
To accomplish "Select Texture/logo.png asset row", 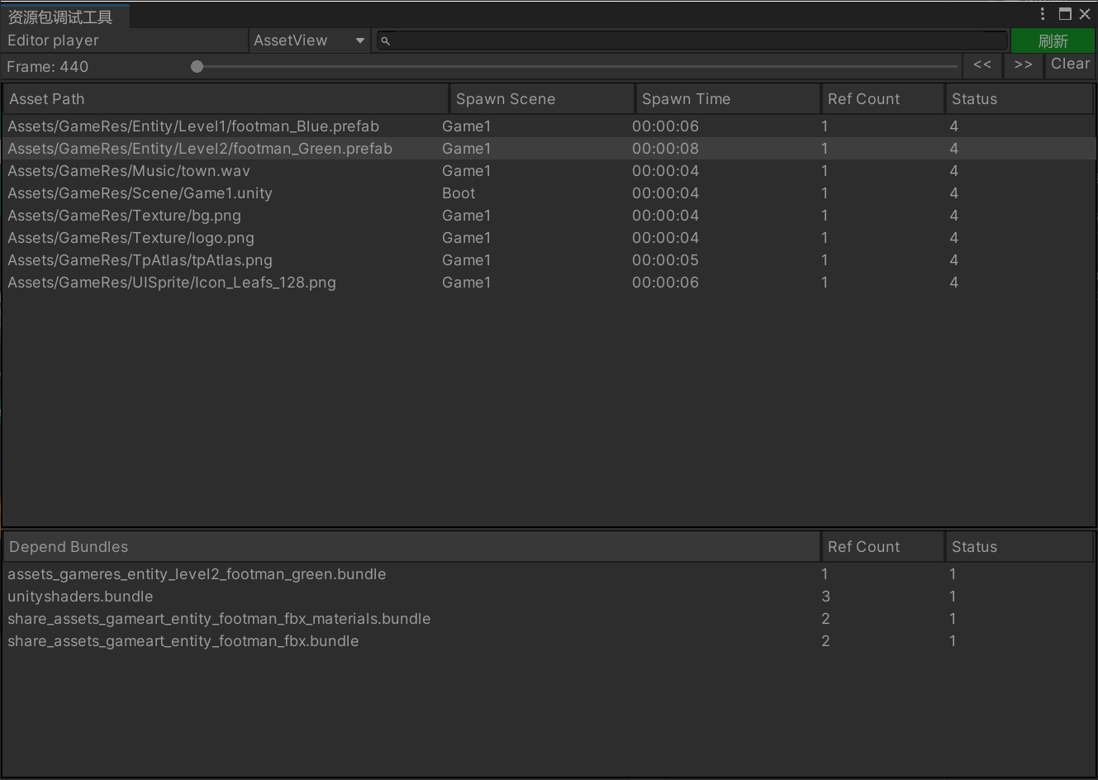I will 549,238.
